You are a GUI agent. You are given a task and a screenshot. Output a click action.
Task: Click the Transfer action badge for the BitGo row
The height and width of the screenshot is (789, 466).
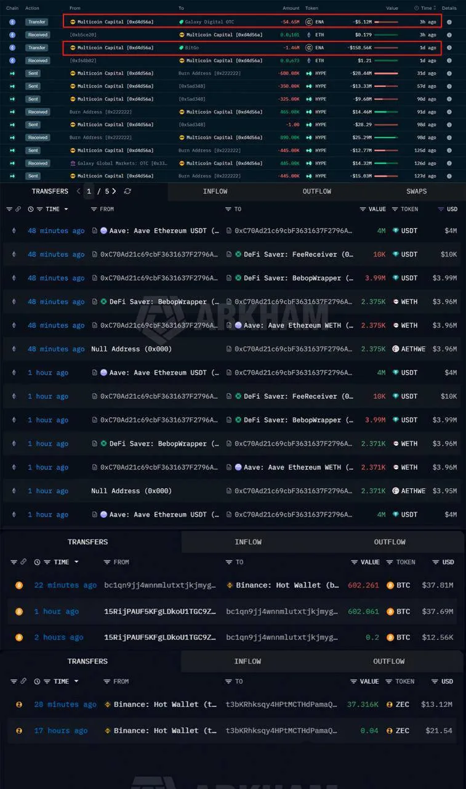coord(37,47)
